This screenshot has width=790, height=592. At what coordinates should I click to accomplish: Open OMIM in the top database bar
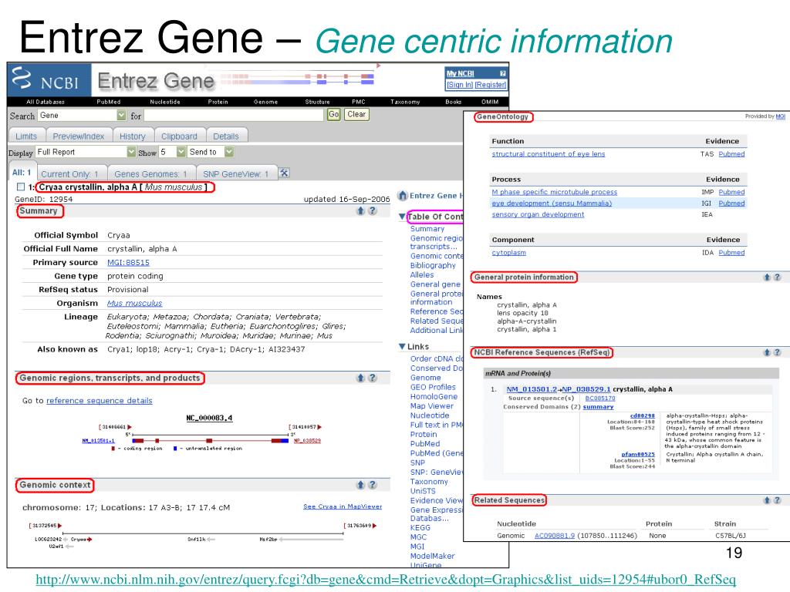coord(490,103)
